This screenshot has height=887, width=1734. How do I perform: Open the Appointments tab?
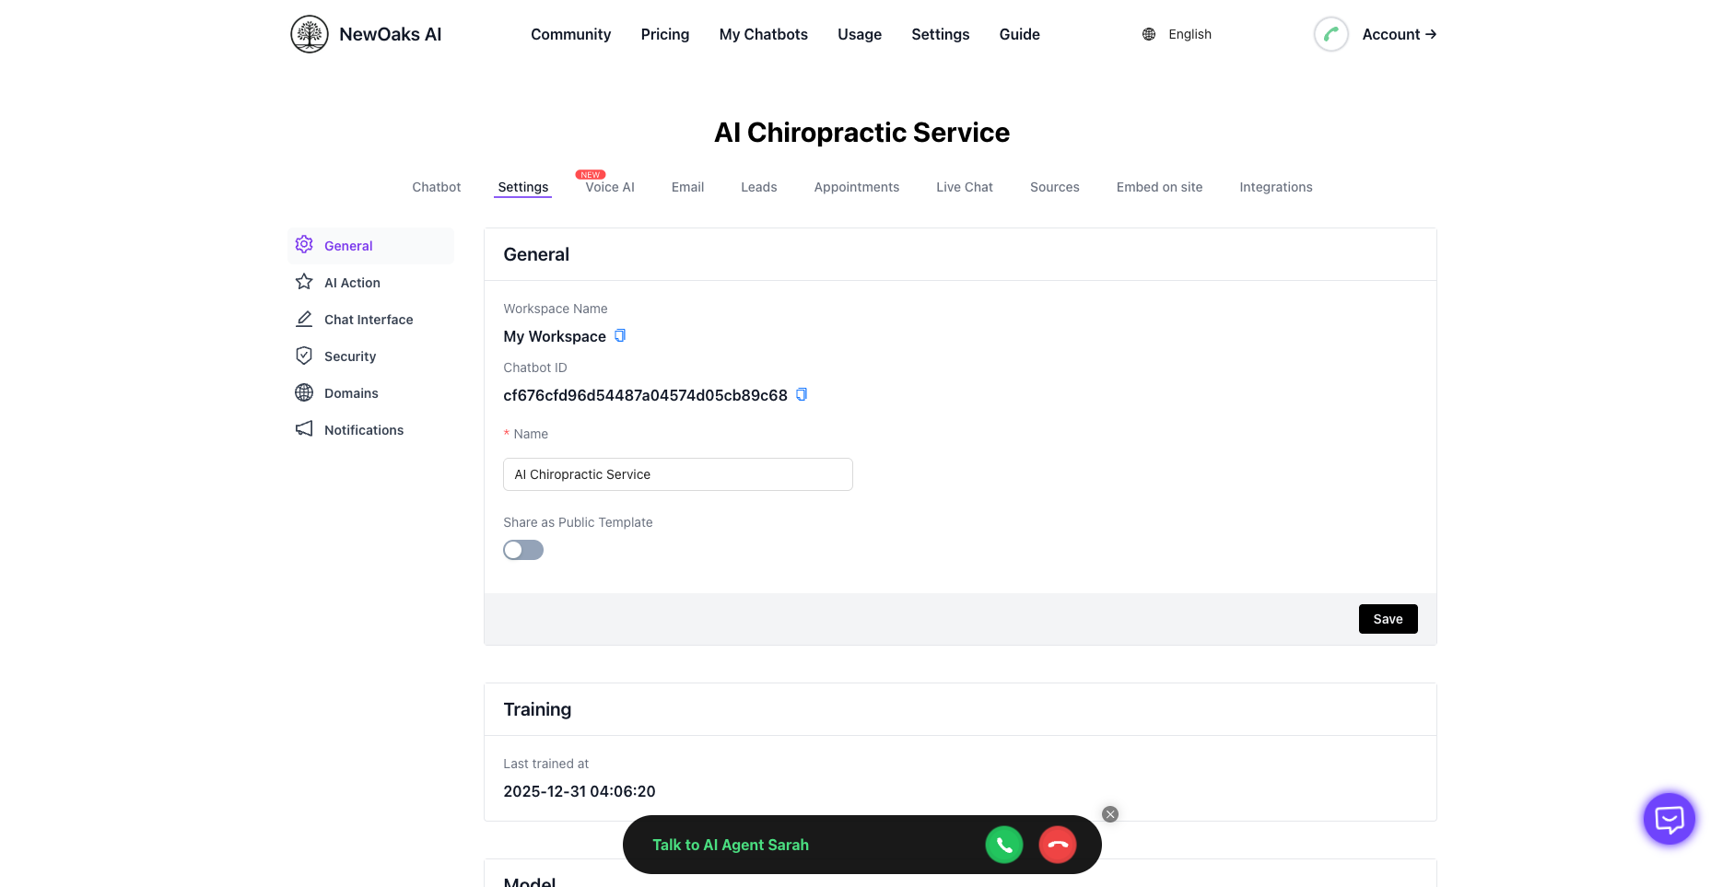[856, 187]
